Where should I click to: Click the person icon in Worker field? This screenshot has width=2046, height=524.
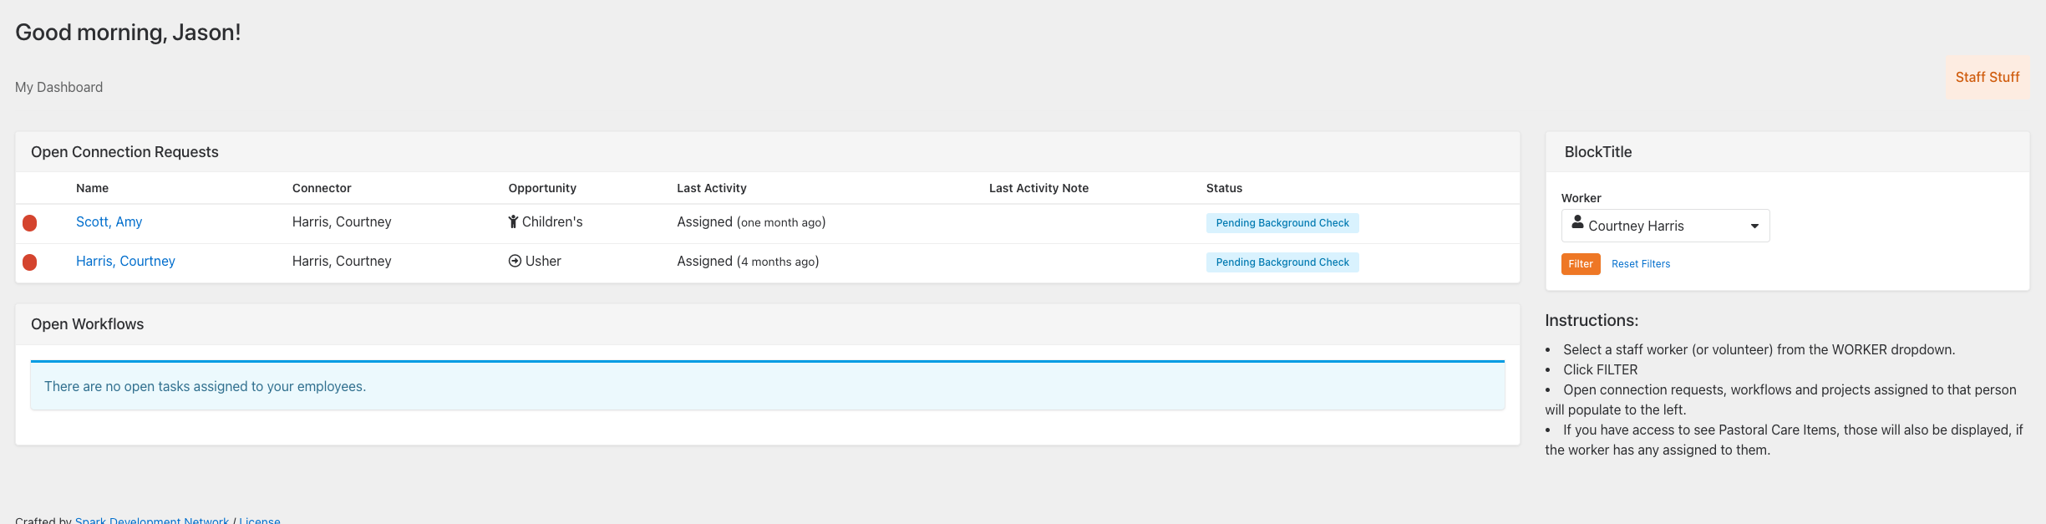[1577, 223]
